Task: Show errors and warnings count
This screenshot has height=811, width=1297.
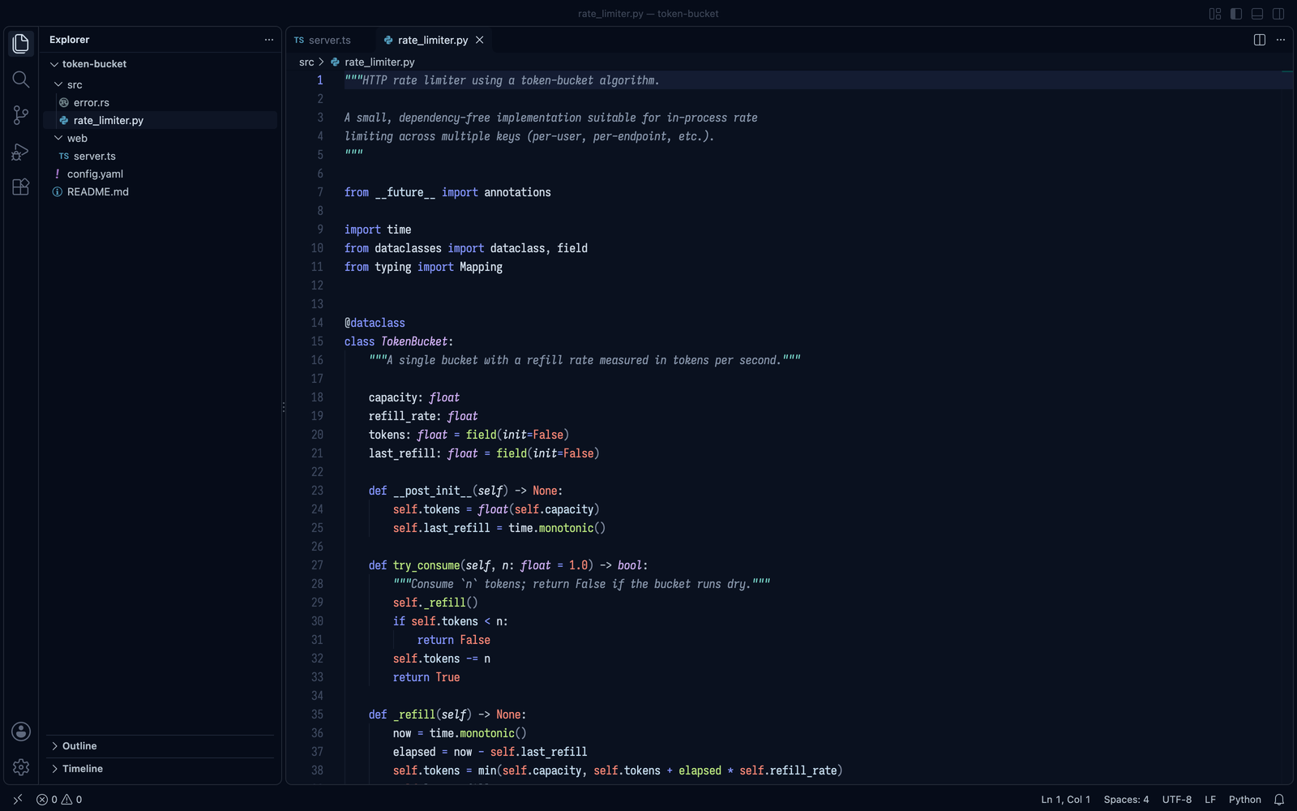Action: click(59, 800)
